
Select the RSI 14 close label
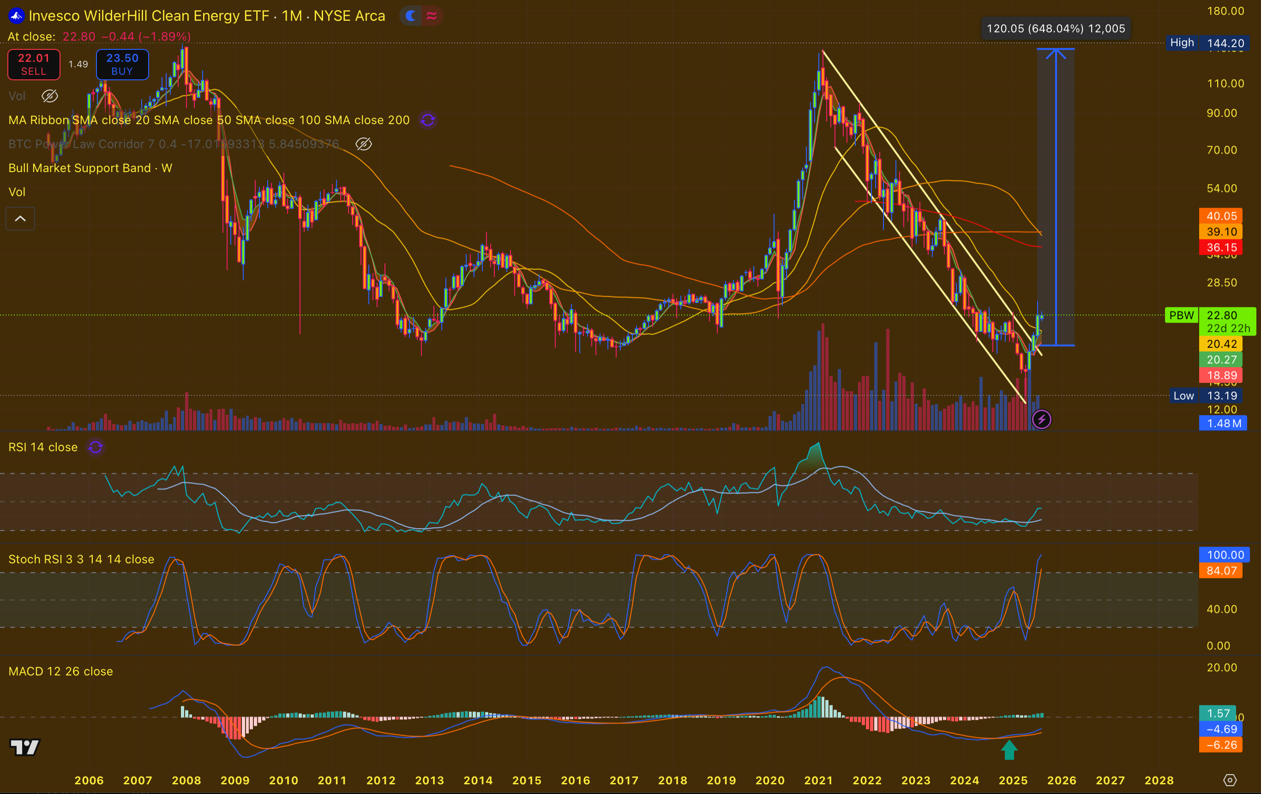click(43, 447)
